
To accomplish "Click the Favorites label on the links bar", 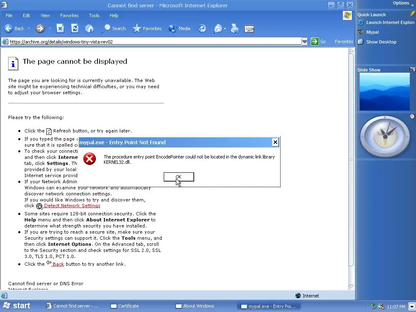I will 344,41.
